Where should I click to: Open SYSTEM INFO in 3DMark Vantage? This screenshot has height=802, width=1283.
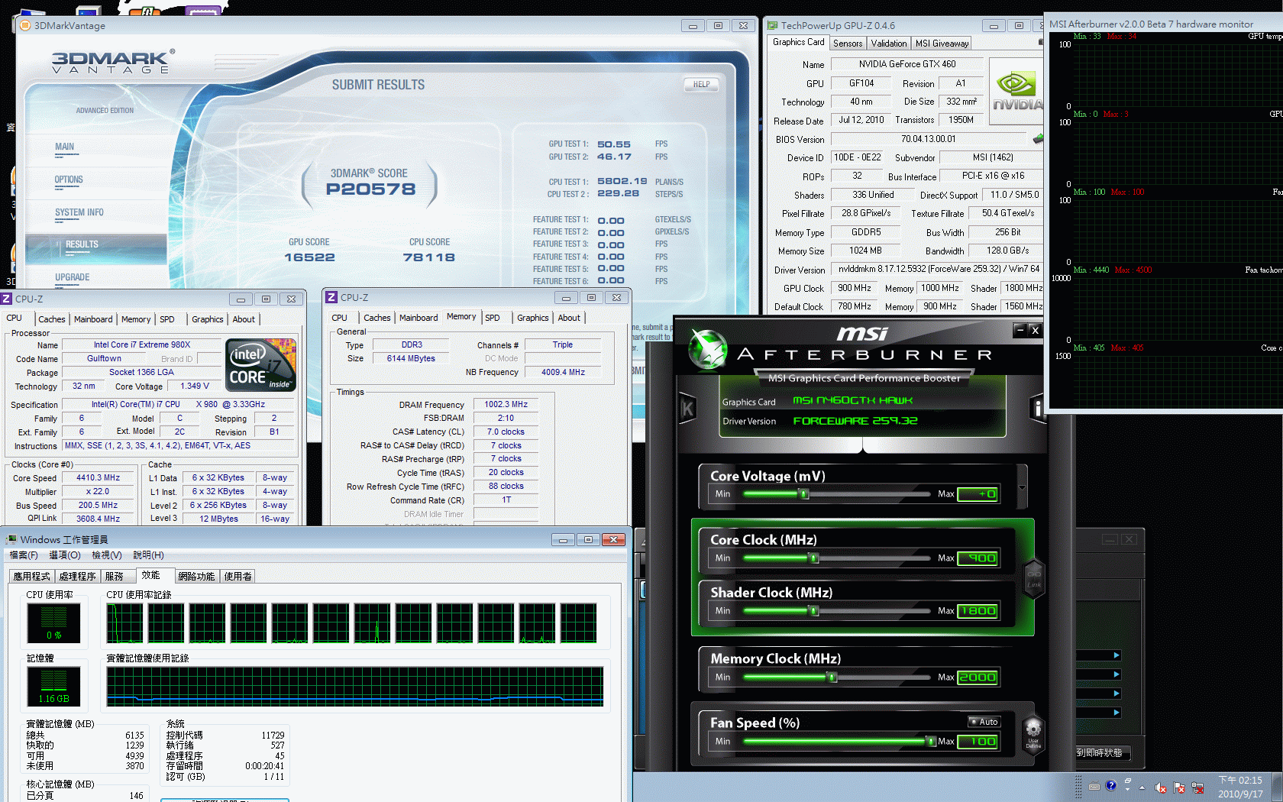[79, 212]
